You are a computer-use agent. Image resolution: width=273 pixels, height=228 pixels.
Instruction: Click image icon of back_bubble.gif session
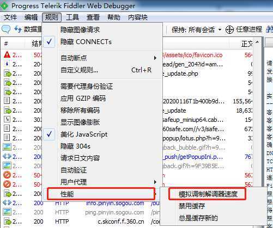coord(7,147)
